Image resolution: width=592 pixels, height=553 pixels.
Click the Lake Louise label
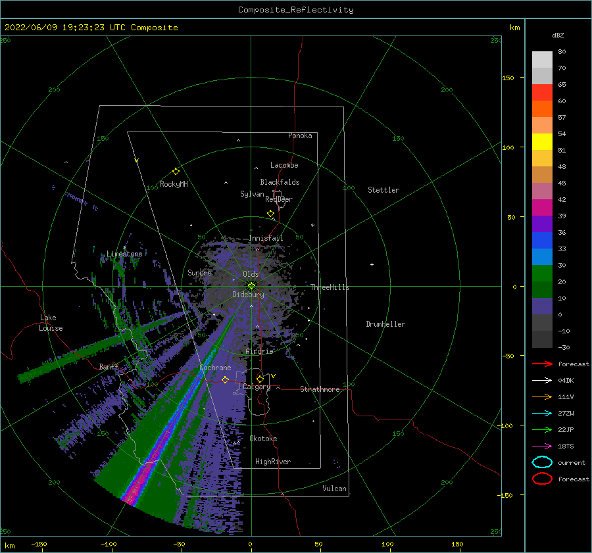[x=51, y=323]
